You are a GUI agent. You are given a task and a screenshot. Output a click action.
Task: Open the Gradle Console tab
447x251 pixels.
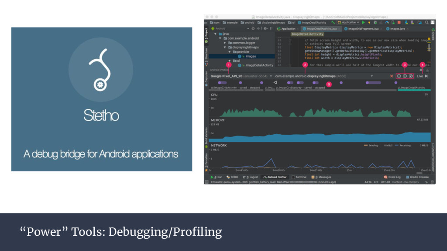pos(417,177)
